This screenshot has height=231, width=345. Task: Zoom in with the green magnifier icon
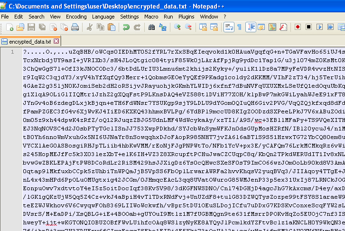click(177, 28)
